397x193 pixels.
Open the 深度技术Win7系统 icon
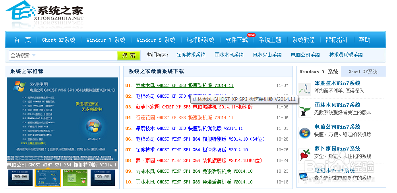tap(304, 89)
